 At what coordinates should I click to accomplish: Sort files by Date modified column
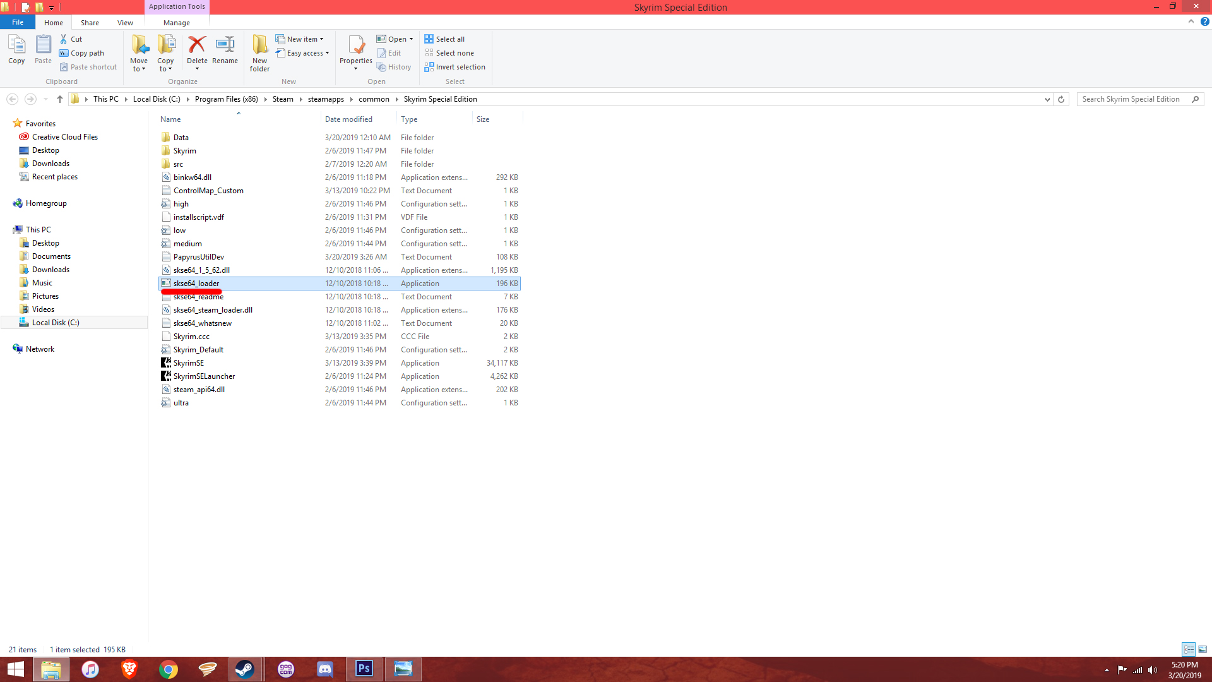pos(348,119)
